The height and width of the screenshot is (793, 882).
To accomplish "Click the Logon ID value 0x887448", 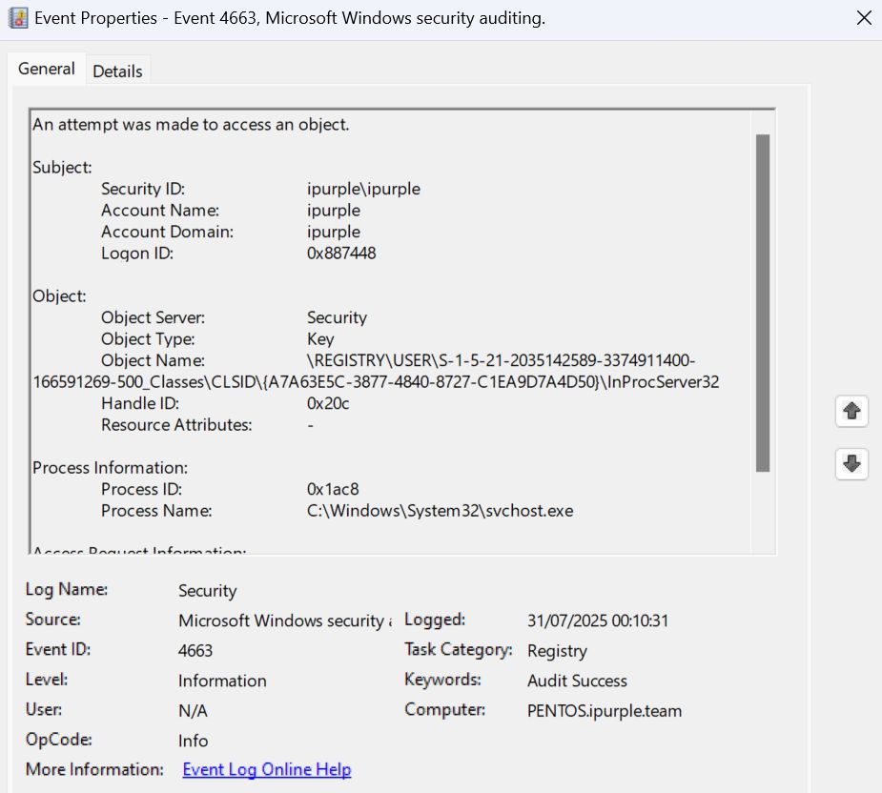I will point(340,253).
